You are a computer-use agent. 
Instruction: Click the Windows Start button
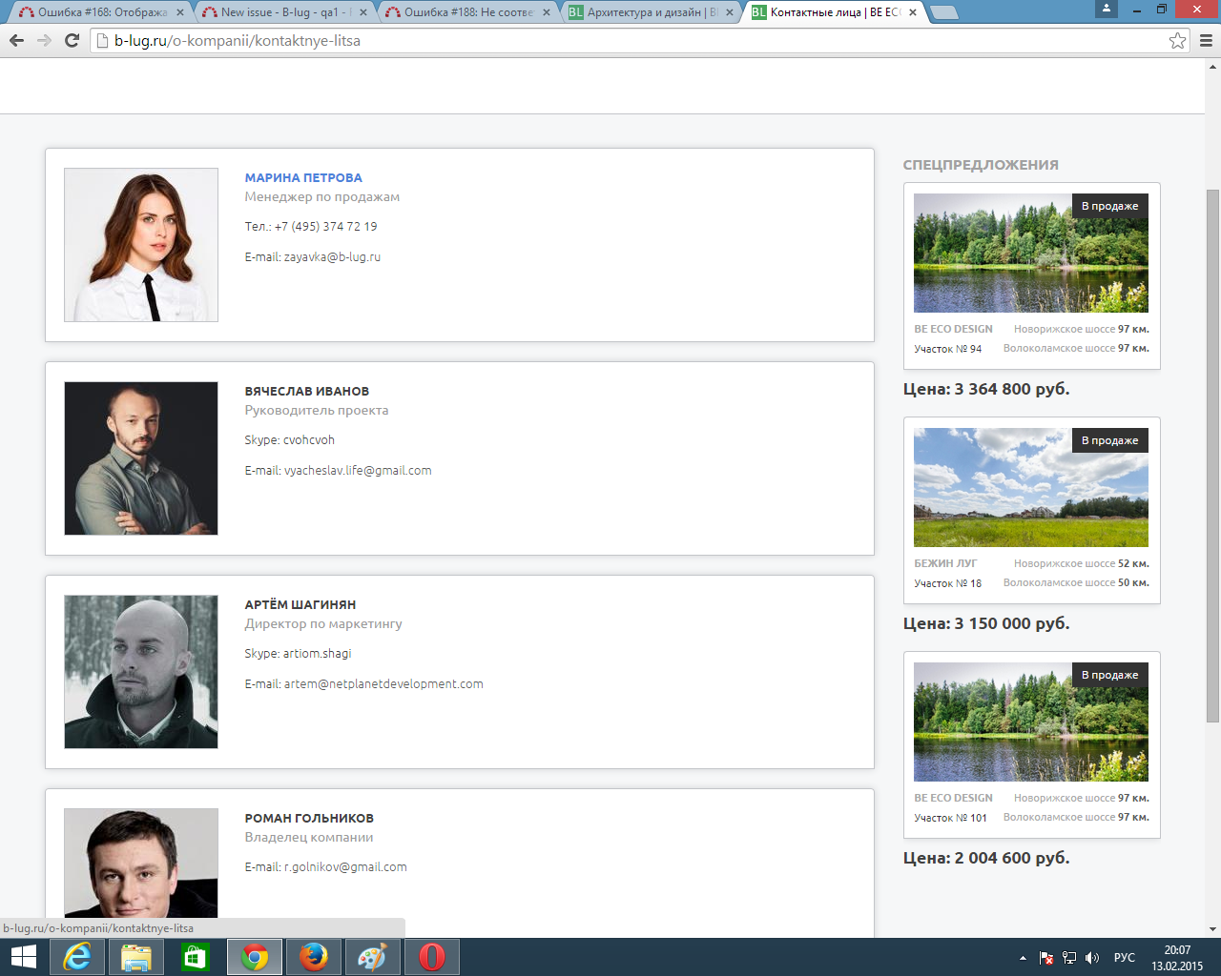tap(23, 957)
